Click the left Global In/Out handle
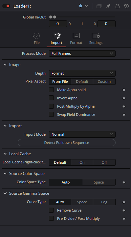Screen dimensions: 131x237 coord(51,17)
